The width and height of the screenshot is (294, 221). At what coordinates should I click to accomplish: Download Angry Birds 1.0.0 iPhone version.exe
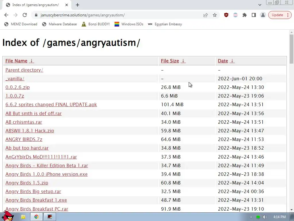pyautogui.click(x=46, y=174)
